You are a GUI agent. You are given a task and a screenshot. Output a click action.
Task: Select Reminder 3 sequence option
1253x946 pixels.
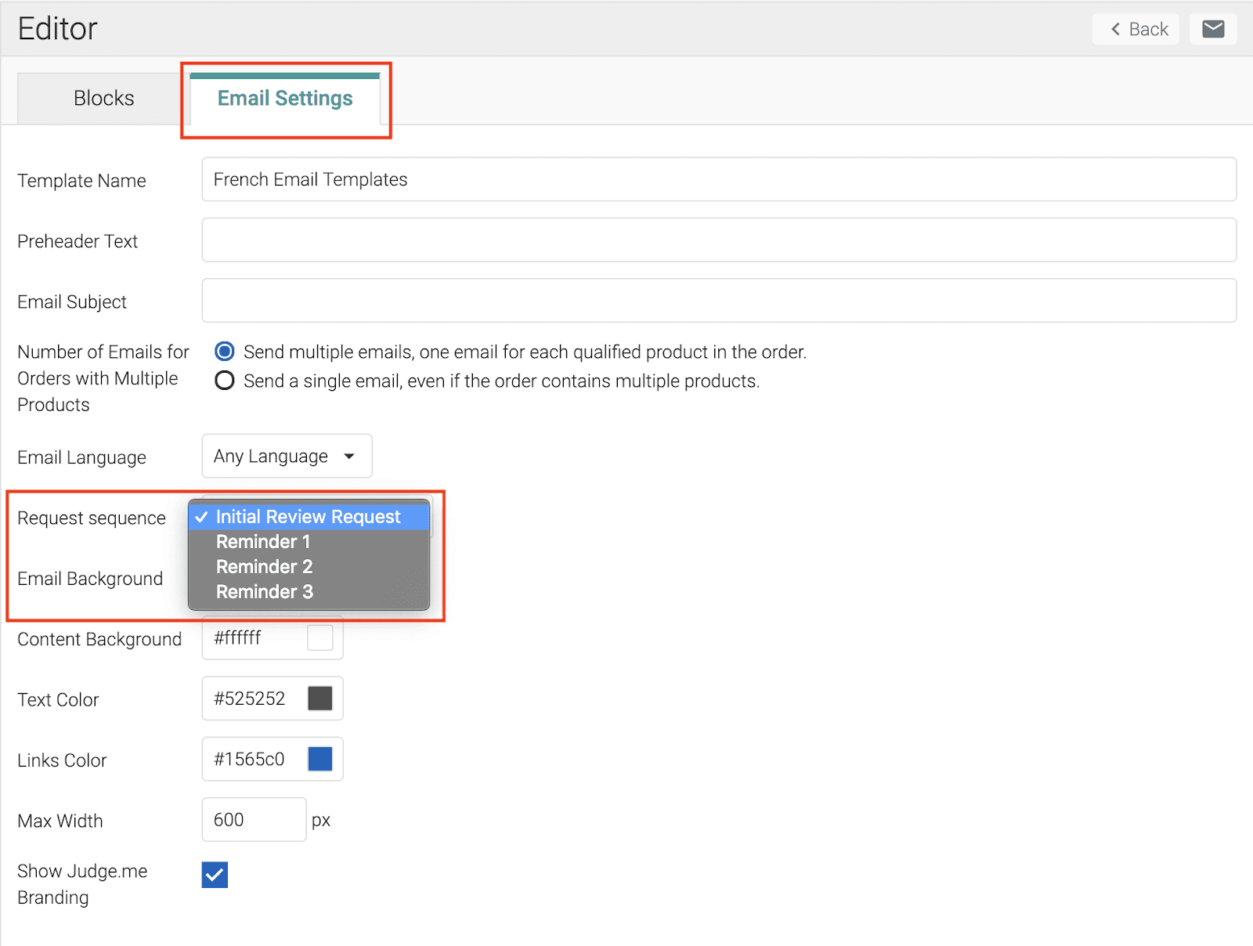[264, 592]
